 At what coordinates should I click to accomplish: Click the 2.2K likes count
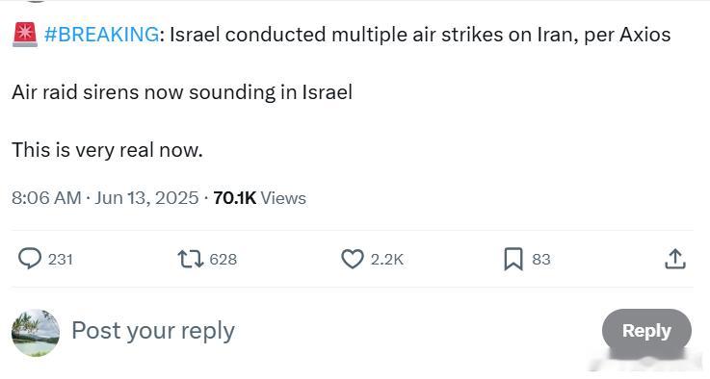[x=386, y=260]
